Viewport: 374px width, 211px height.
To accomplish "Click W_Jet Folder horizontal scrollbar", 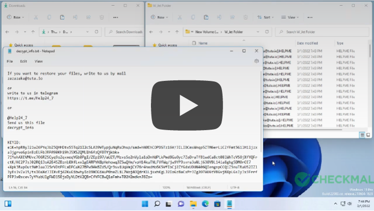I will coord(302,130).
